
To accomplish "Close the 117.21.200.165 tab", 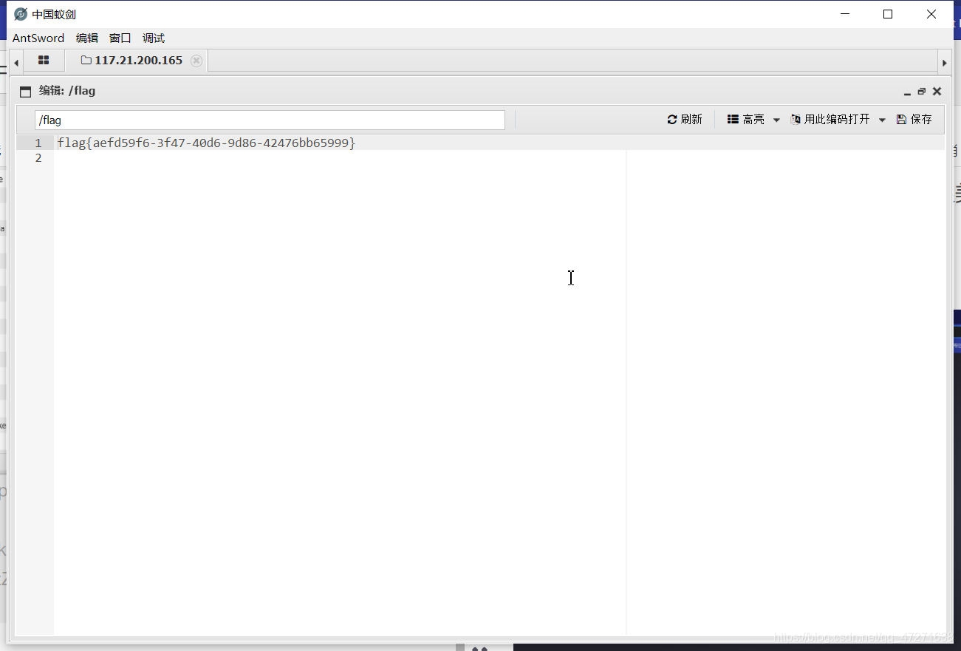I will [196, 61].
